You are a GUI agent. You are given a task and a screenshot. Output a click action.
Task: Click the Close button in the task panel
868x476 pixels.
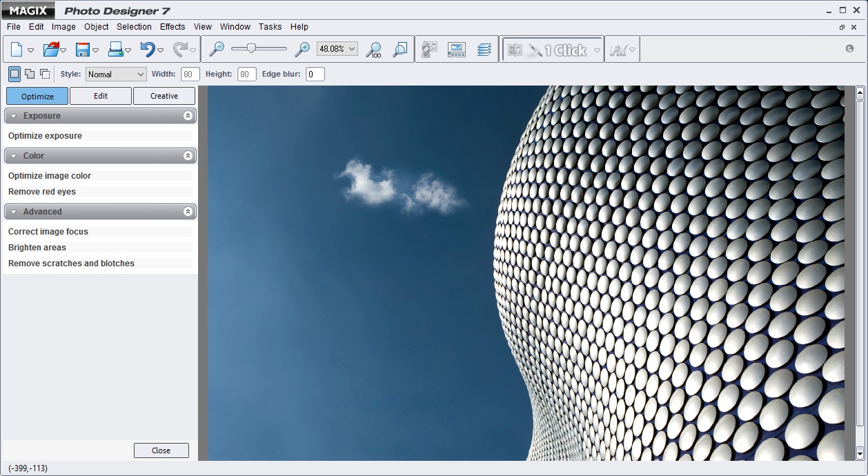(161, 450)
